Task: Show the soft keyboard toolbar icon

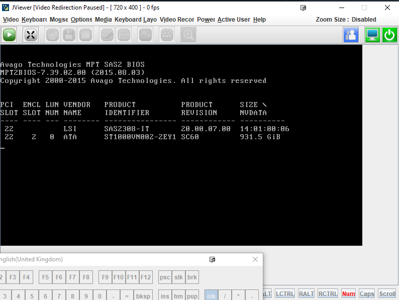Action: (124, 35)
